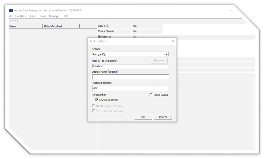Check Use Integrated Security option
Viewport: 264px width, 159px height.
tap(94, 106)
